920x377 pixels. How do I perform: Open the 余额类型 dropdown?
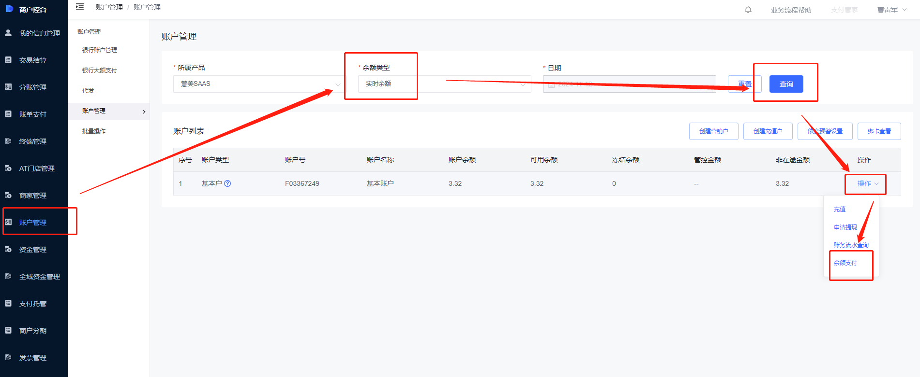444,84
